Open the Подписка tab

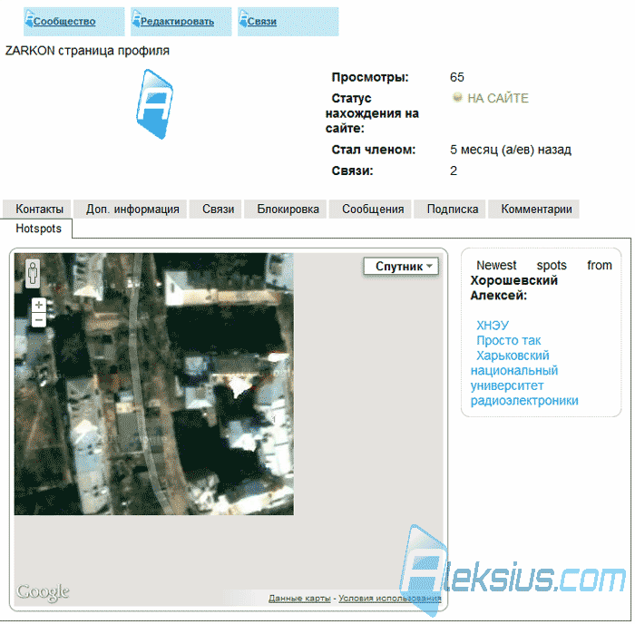(x=450, y=209)
